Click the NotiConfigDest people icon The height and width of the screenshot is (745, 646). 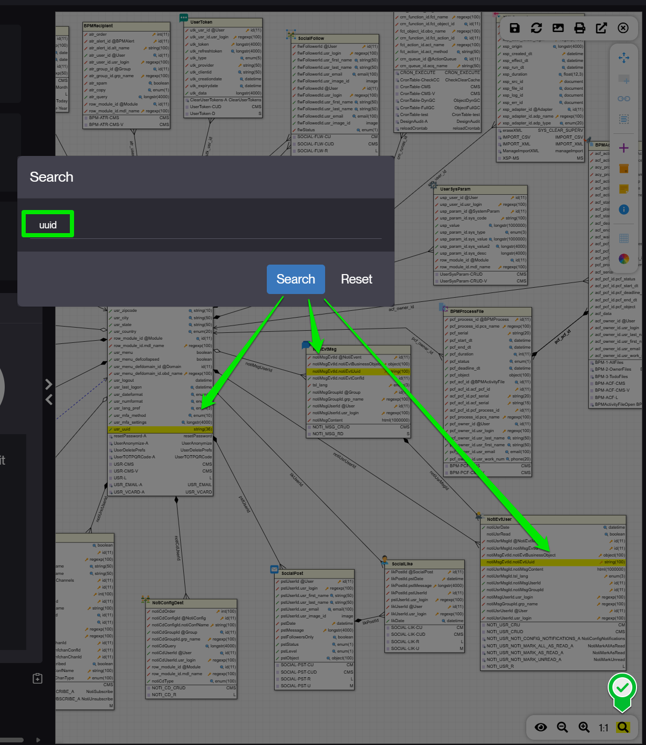[x=145, y=599]
